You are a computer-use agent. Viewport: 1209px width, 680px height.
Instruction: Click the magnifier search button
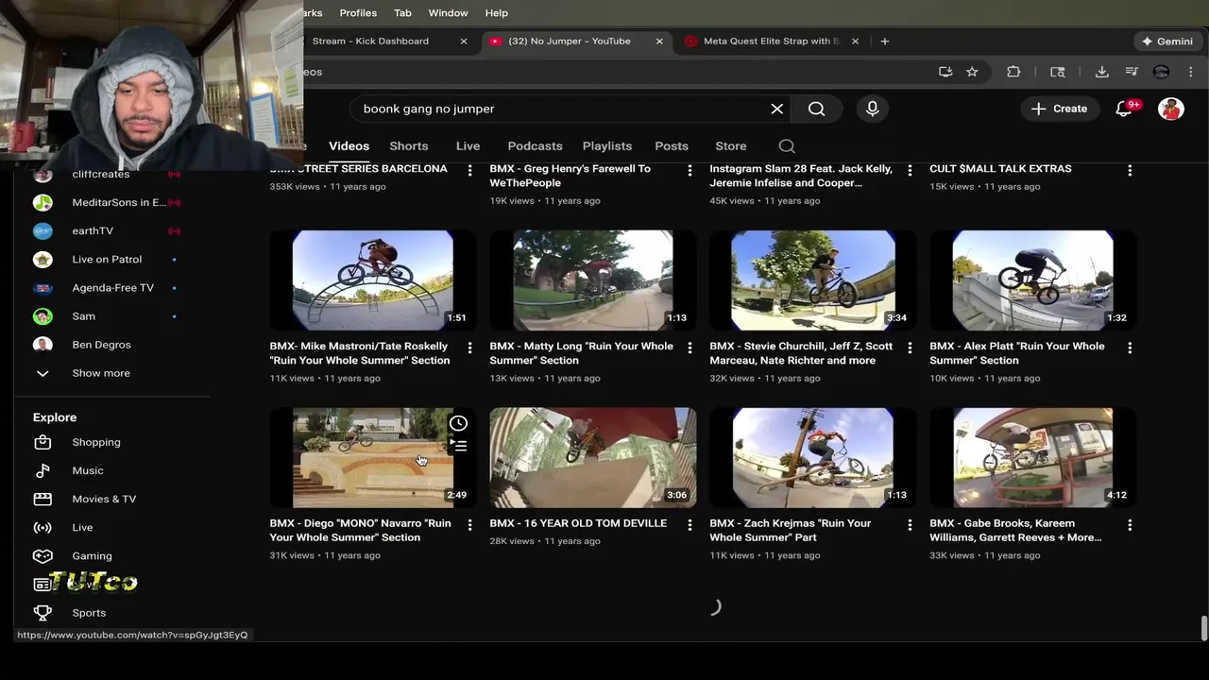coord(817,109)
